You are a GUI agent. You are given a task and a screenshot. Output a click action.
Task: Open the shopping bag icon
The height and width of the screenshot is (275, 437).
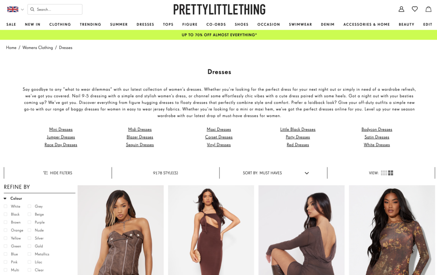pyautogui.click(x=428, y=9)
